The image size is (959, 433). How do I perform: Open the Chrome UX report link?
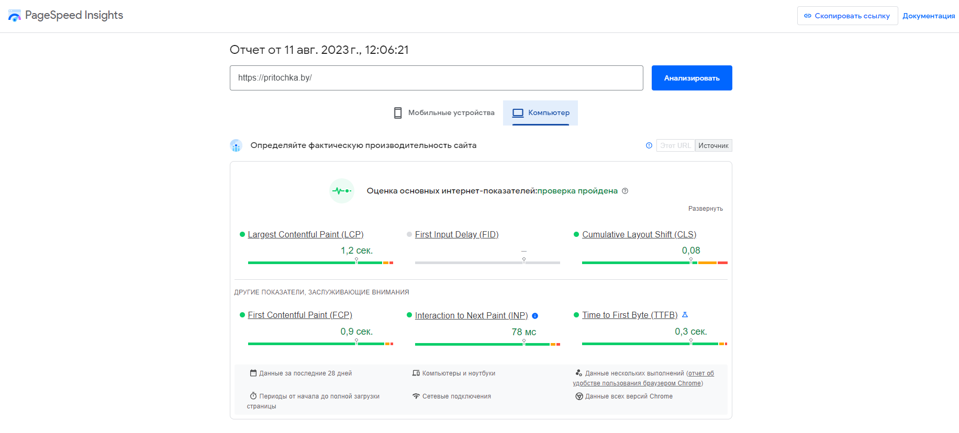click(643, 379)
